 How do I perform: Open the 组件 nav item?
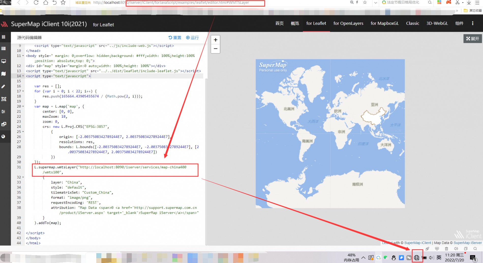coord(459,23)
